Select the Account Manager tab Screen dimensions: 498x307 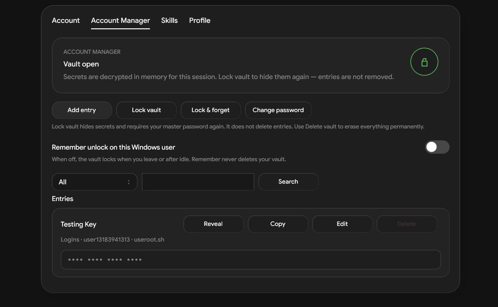click(120, 20)
